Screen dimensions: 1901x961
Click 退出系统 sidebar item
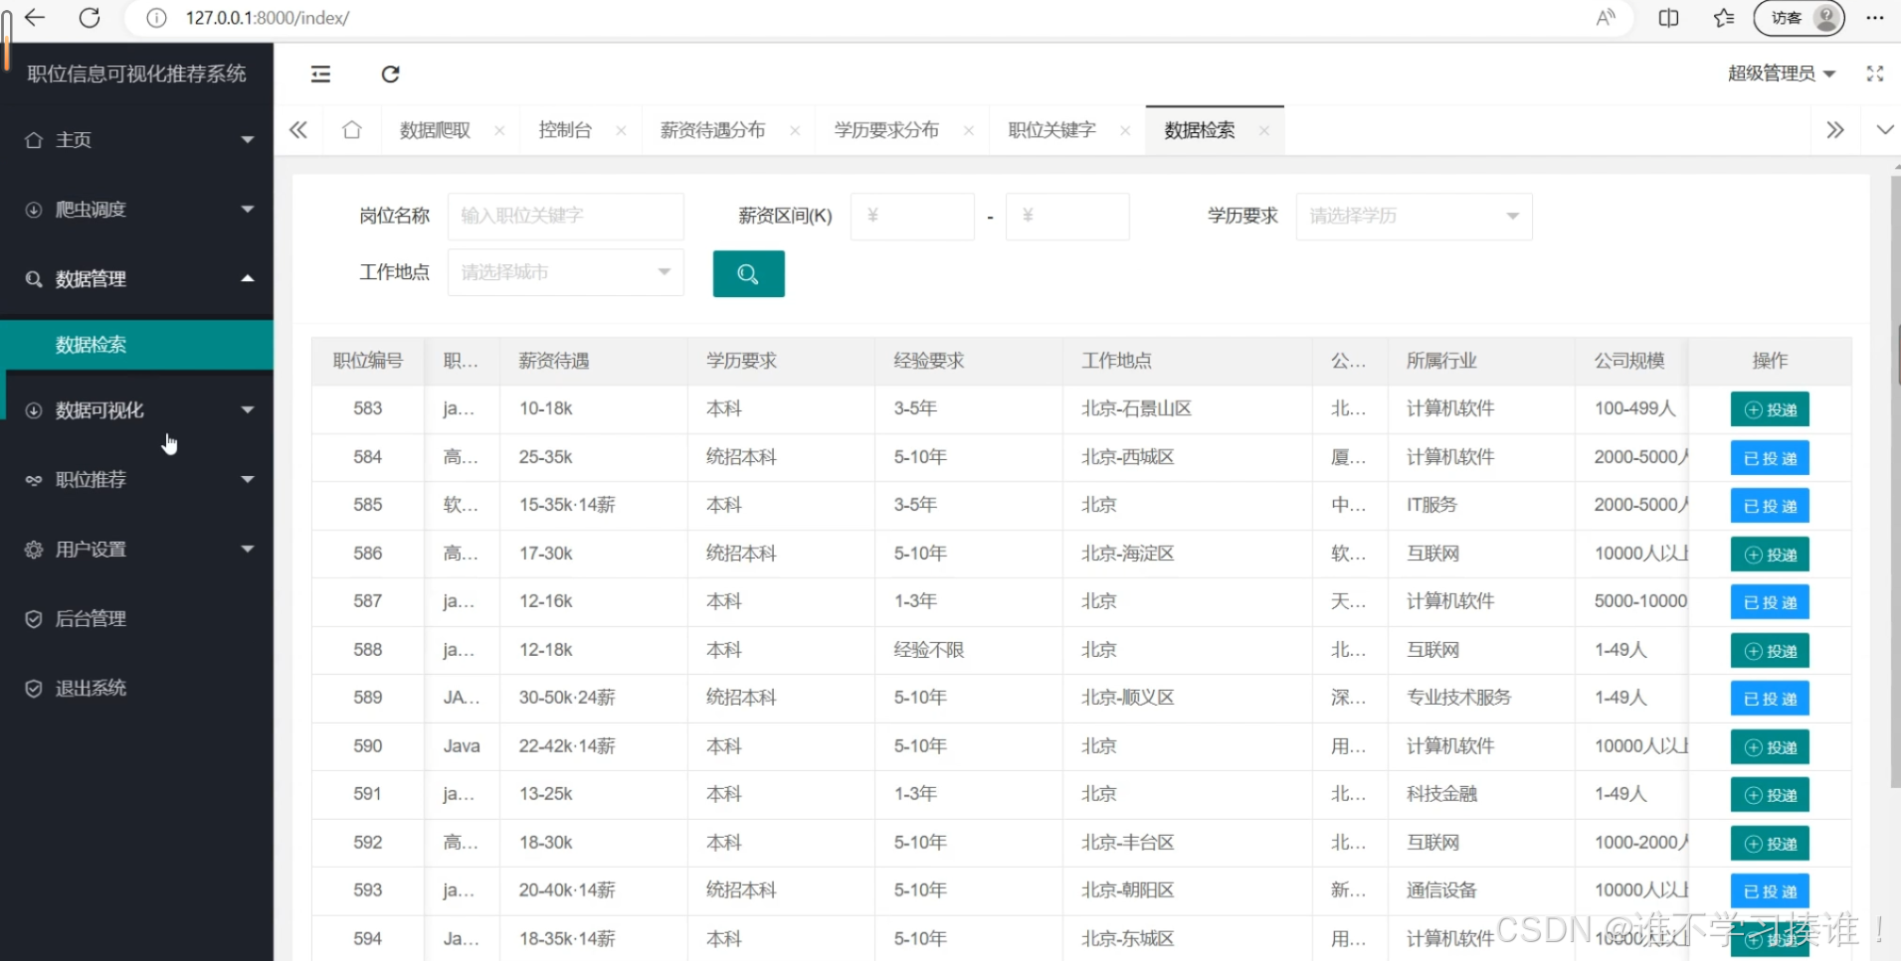click(136, 689)
